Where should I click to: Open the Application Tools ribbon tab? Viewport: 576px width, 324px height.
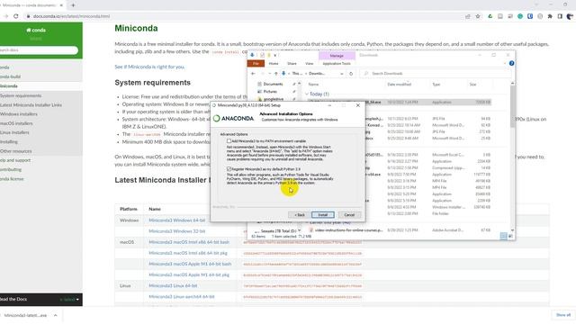click(337, 64)
